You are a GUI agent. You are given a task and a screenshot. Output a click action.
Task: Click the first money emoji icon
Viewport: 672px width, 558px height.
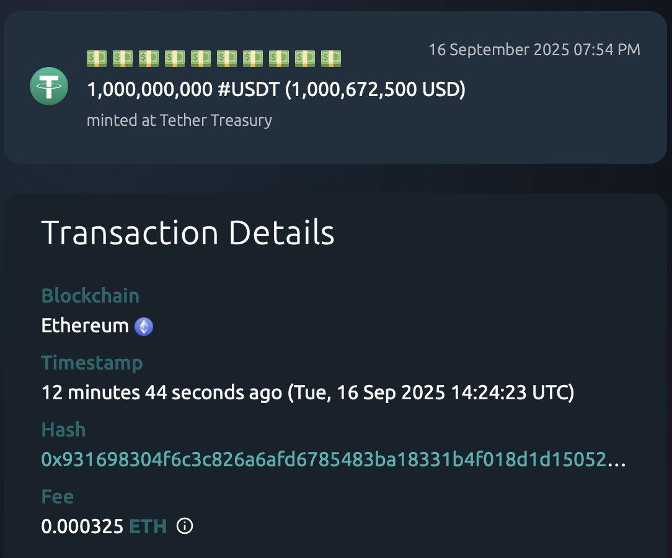pyautogui.click(x=97, y=58)
